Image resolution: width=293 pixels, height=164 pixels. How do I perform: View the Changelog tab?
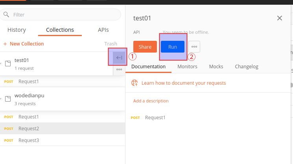[247, 67]
